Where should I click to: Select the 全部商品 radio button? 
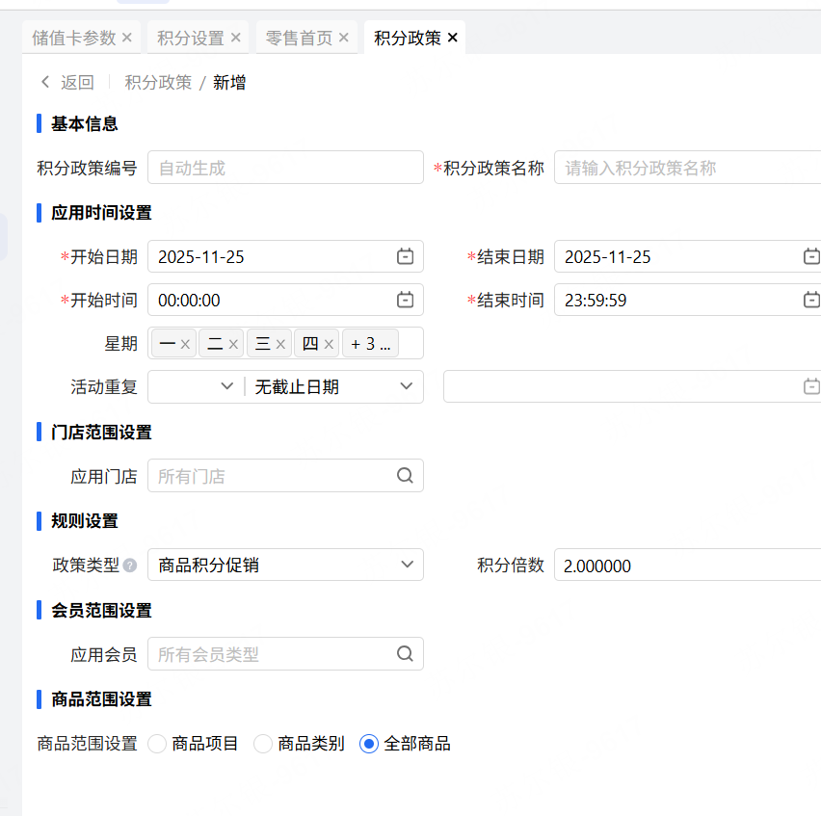click(x=369, y=744)
